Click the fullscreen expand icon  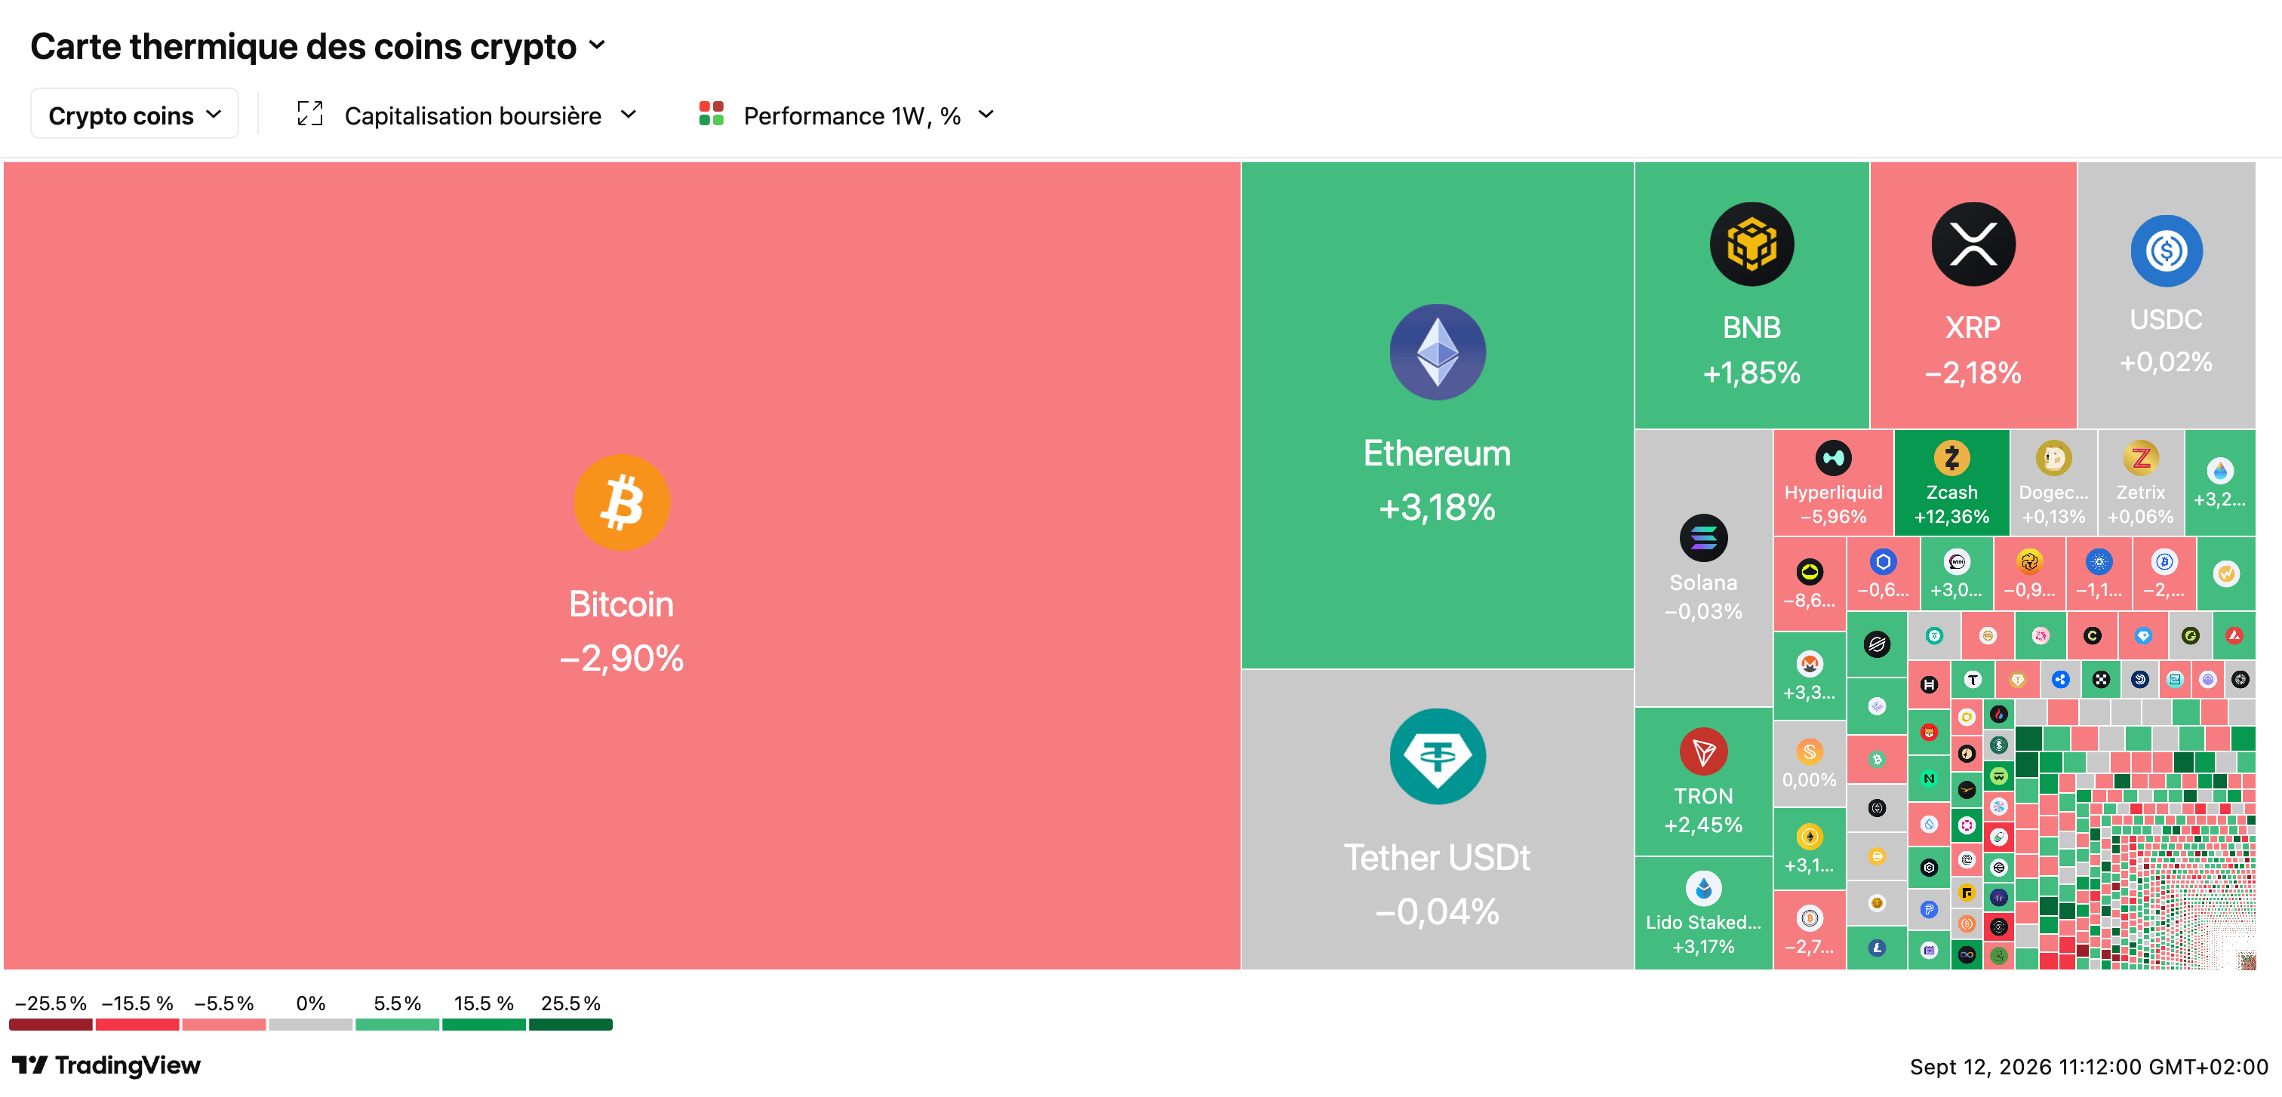(309, 114)
